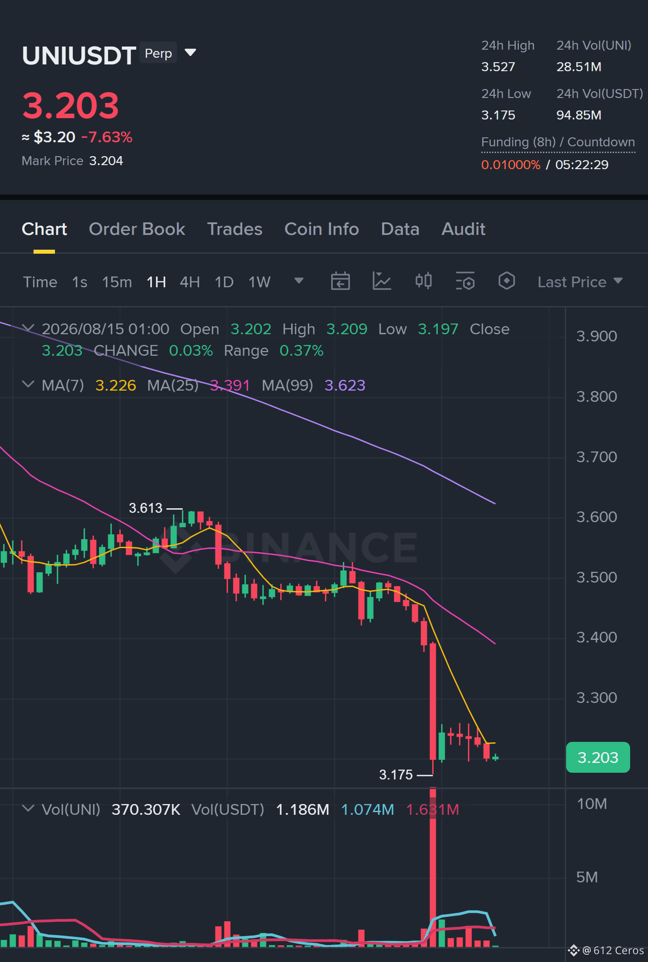Expand more time intervals dropdown arrow

(x=299, y=281)
